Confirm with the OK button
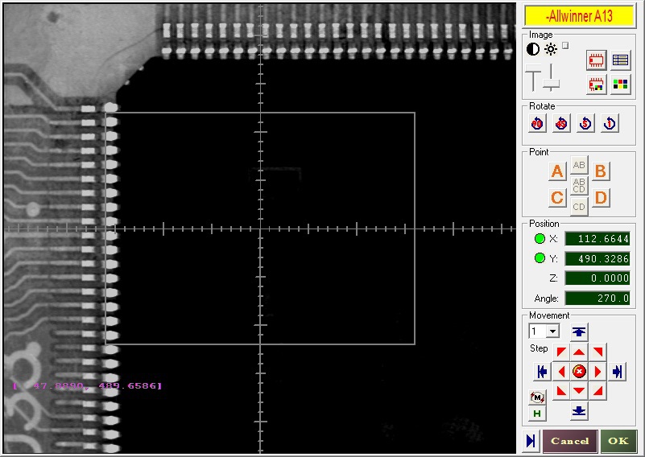Screen dimensions: 645x457 tap(618, 441)
